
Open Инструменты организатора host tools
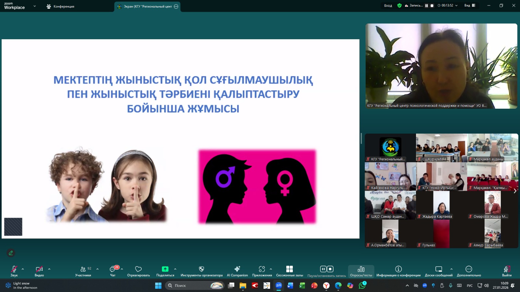coord(201,271)
